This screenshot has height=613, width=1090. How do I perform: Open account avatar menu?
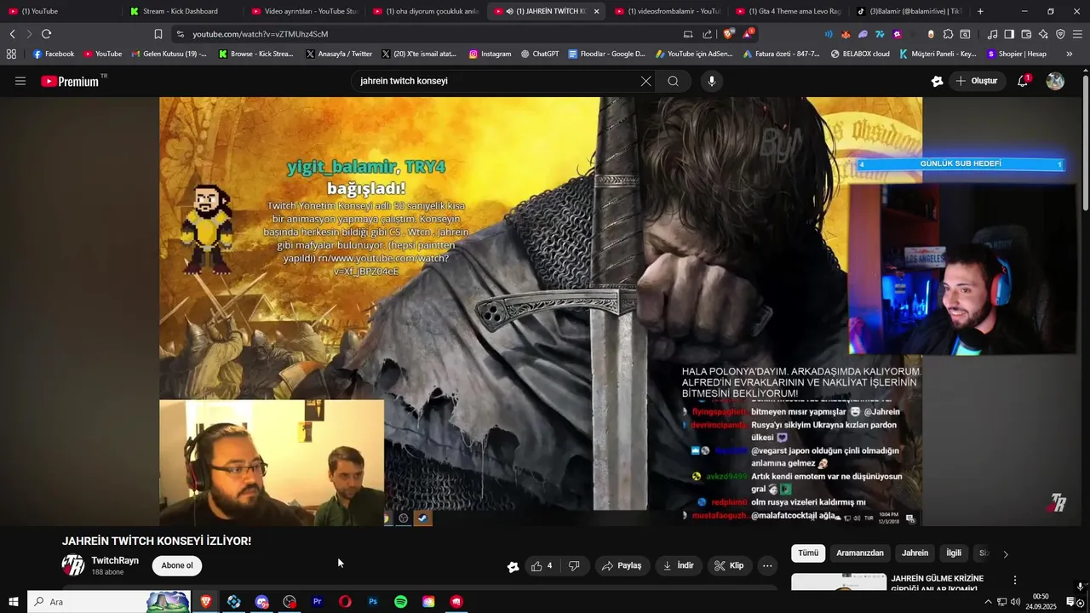click(1055, 81)
